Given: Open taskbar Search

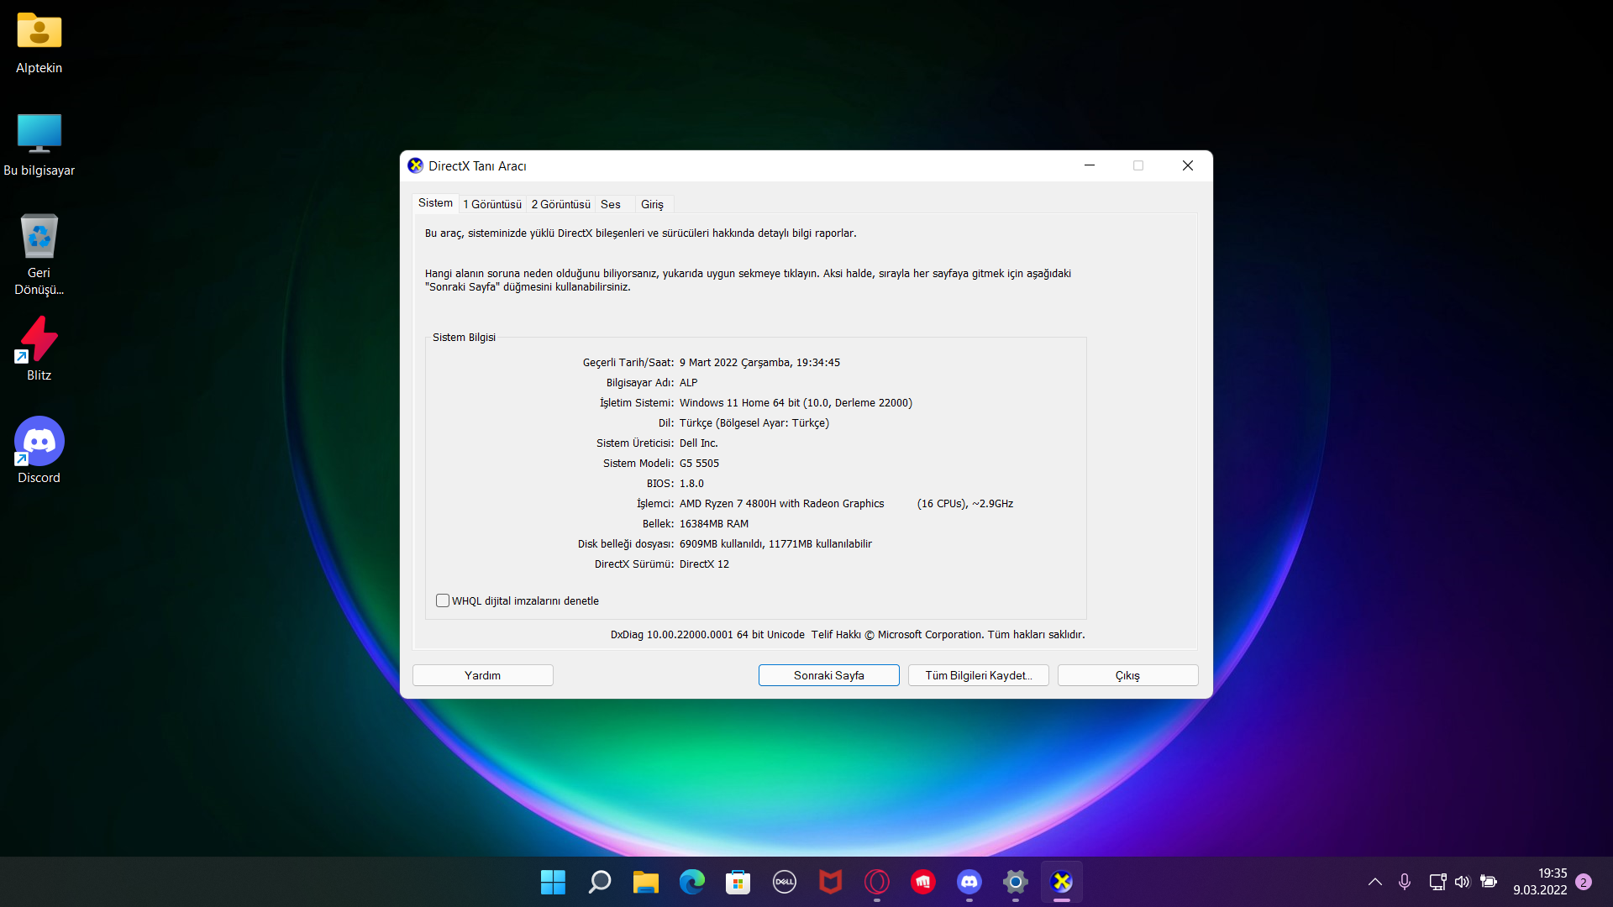Looking at the screenshot, I should [600, 882].
